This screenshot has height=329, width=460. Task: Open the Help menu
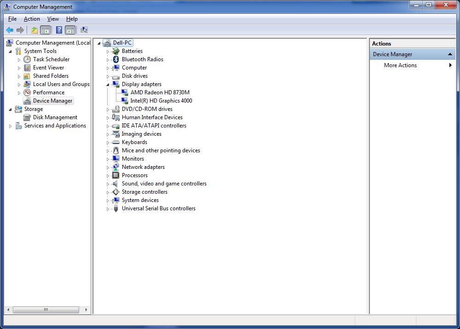pos(72,19)
